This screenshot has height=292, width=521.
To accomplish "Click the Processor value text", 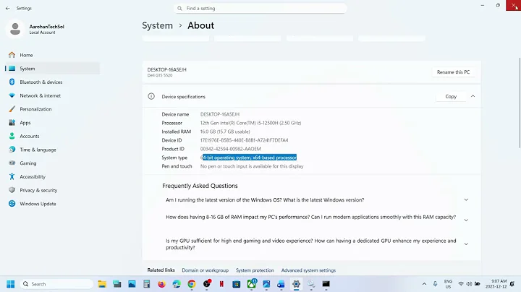I will (250, 123).
